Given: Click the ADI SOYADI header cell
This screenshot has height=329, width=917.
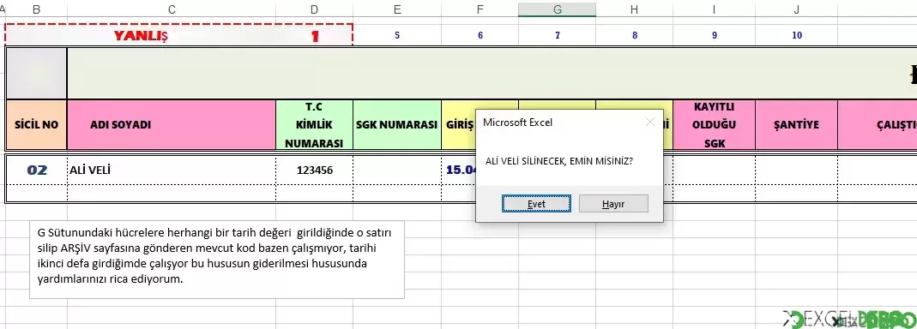Looking at the screenshot, I should click(x=172, y=124).
